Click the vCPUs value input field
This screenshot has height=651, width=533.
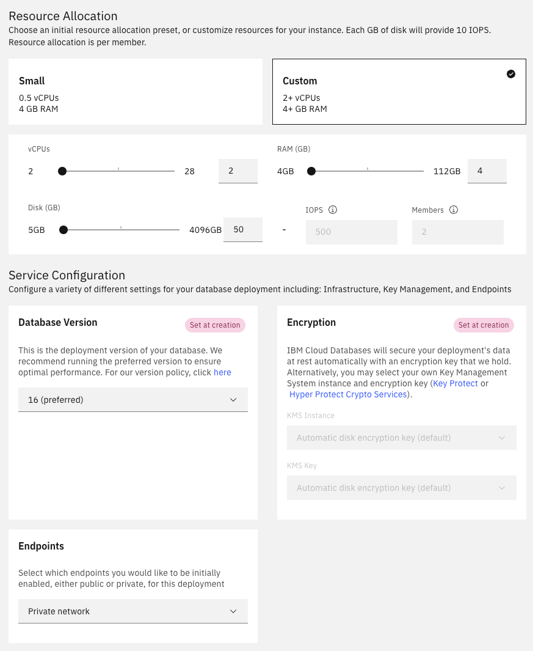pos(237,171)
